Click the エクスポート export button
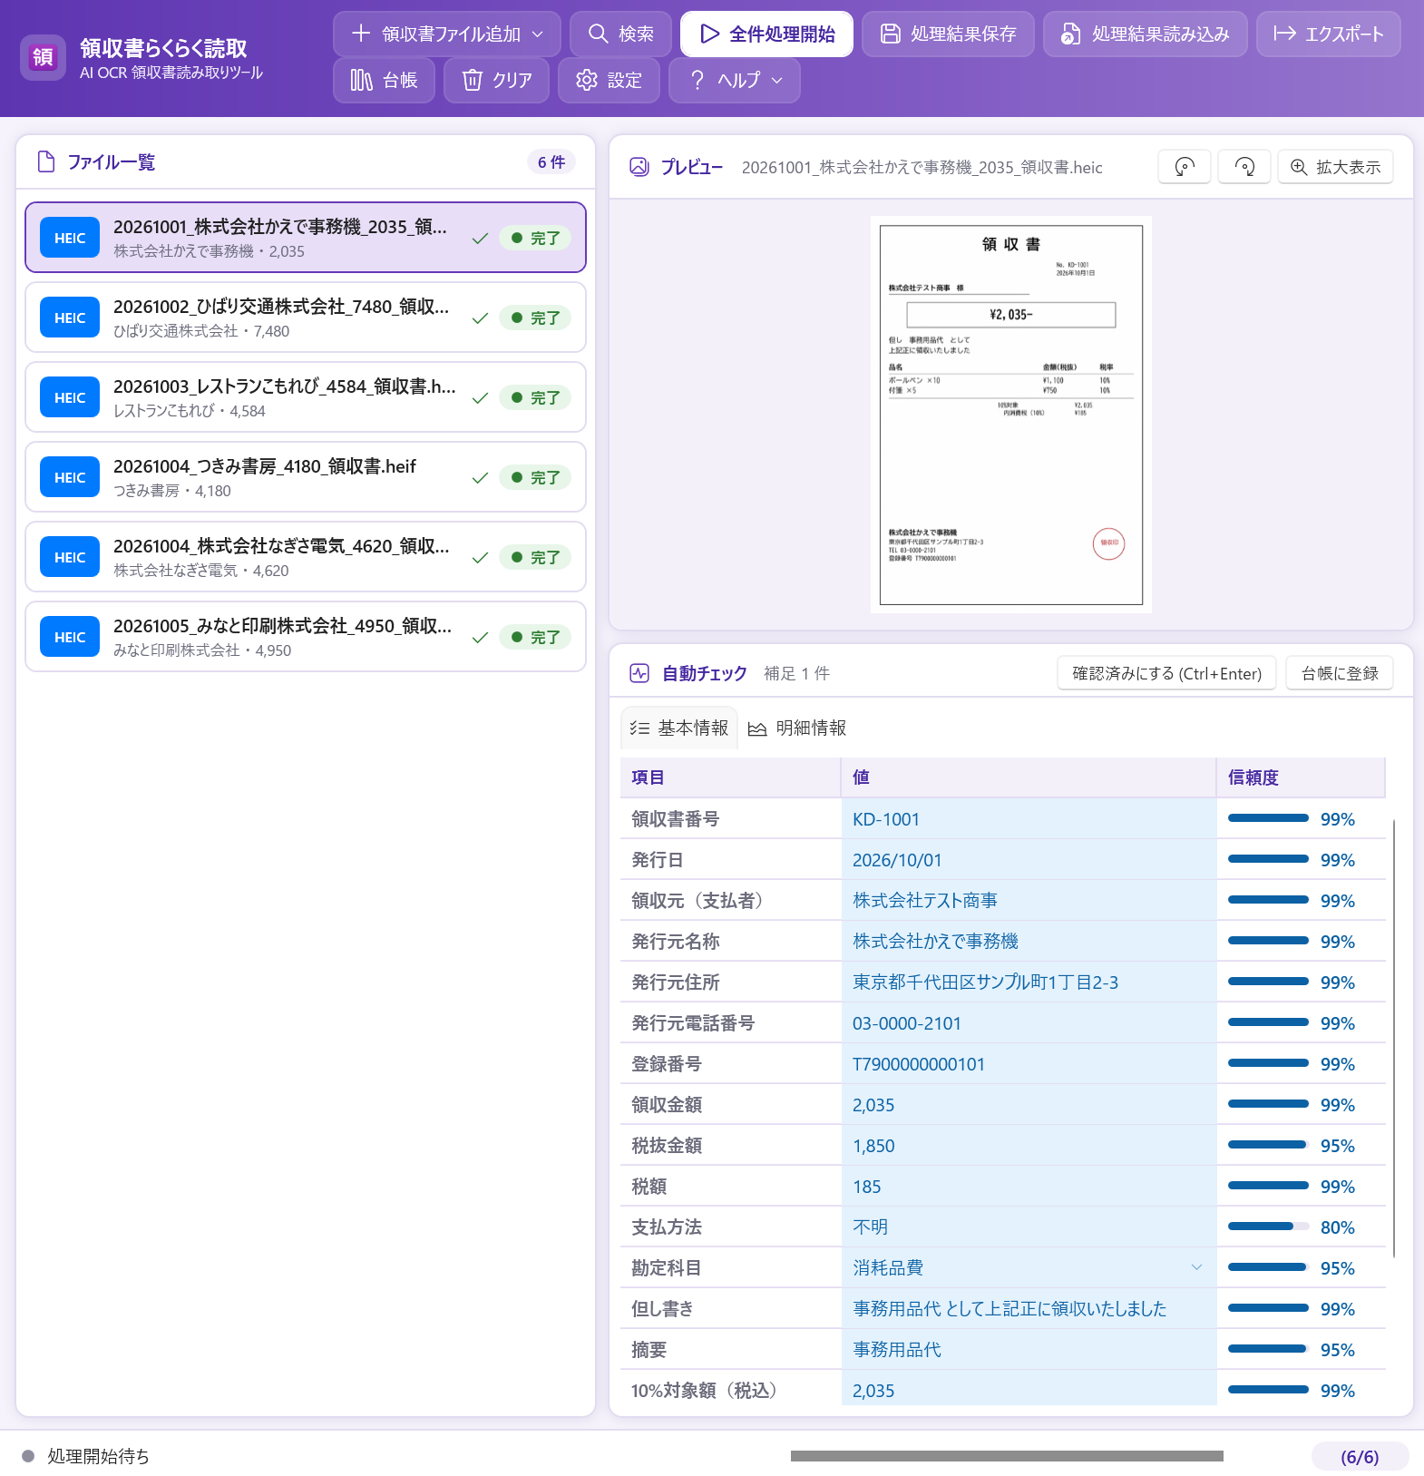 (x=1329, y=34)
